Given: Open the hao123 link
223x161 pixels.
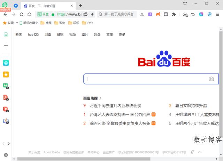Looking at the screenshot, I should tap(33, 34).
